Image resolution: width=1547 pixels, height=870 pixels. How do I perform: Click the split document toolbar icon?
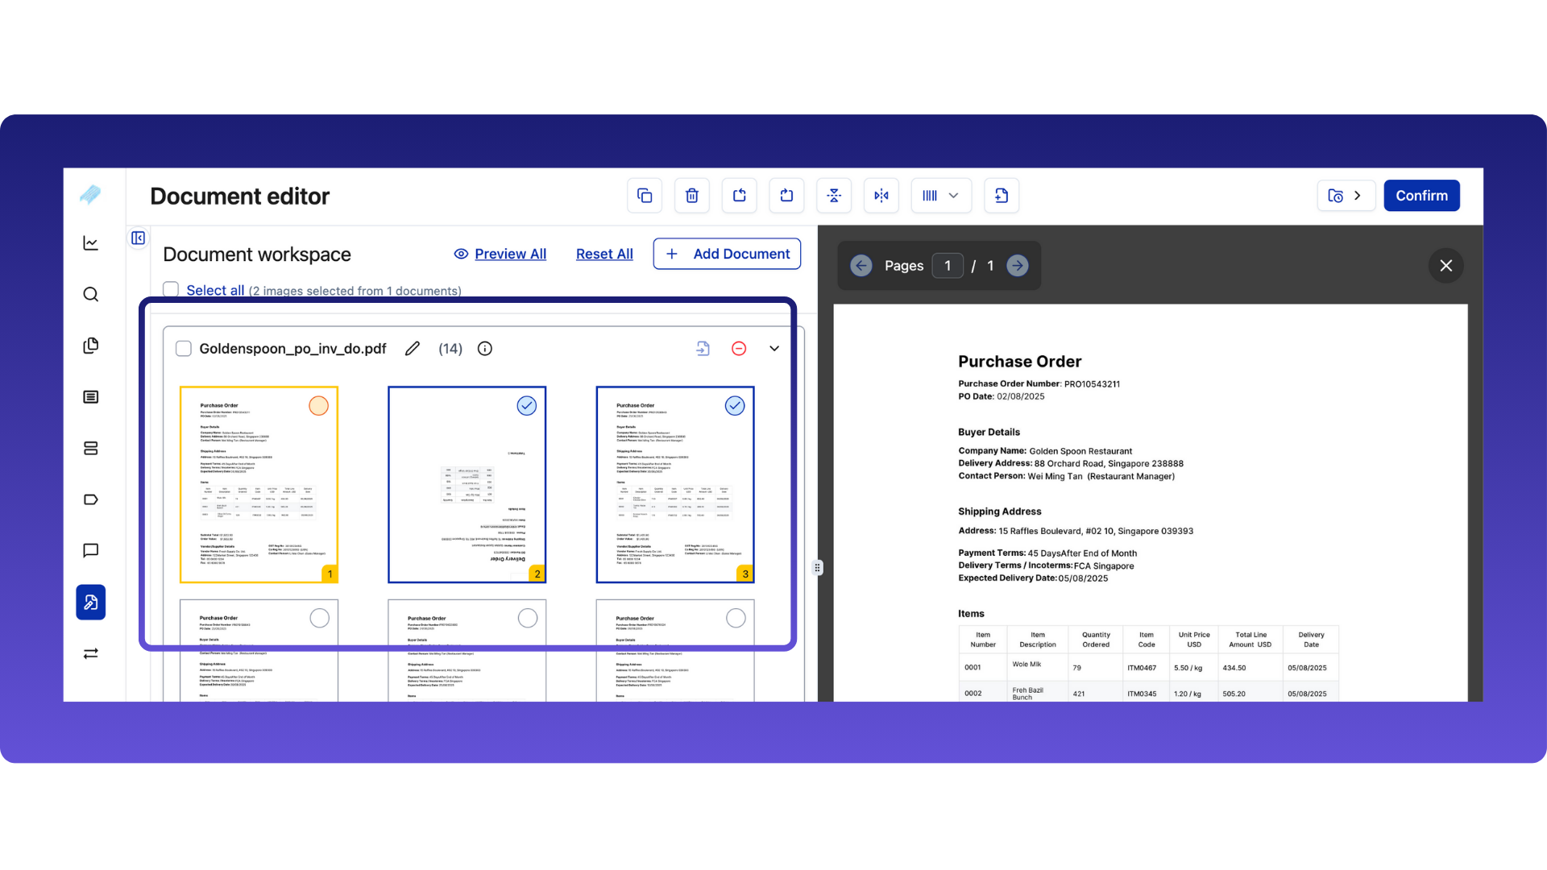tap(834, 196)
